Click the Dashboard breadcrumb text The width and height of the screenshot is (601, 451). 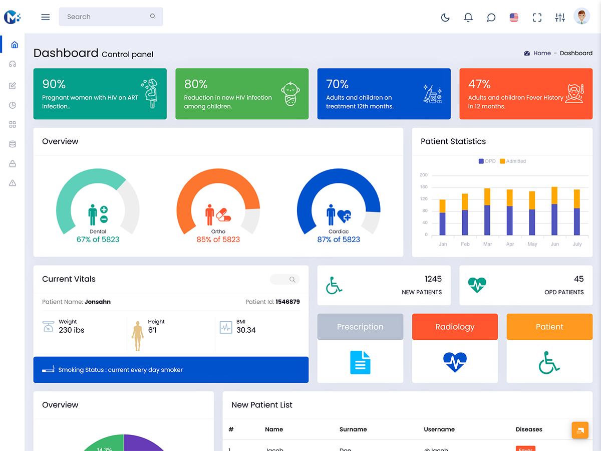pos(576,53)
